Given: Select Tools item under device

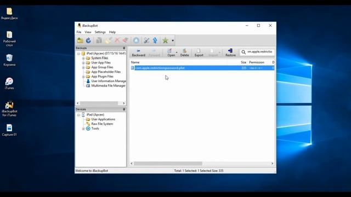Looking at the screenshot, I should [x=95, y=129].
